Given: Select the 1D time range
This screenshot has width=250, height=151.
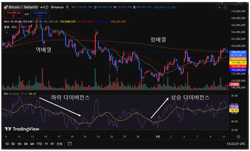Looking at the screenshot, I should tap(7, 144).
